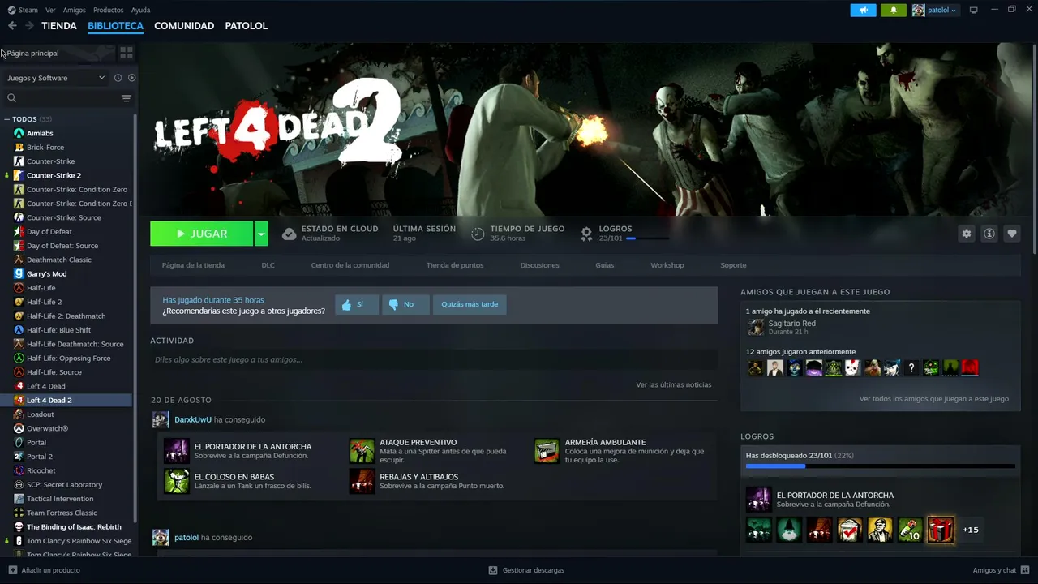Click El Coloso en Babas achievement icon

(x=176, y=481)
